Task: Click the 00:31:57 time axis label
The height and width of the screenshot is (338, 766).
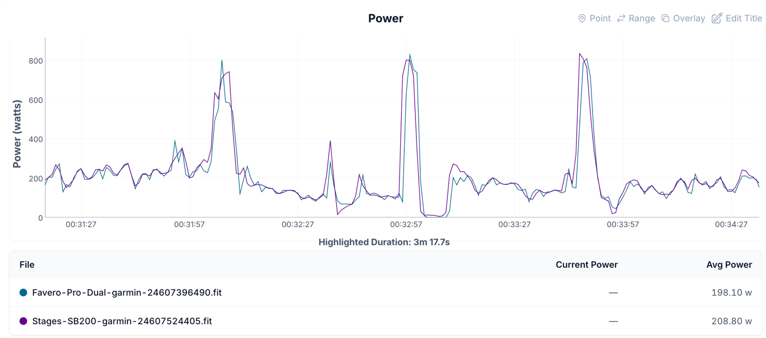Action: coord(189,224)
